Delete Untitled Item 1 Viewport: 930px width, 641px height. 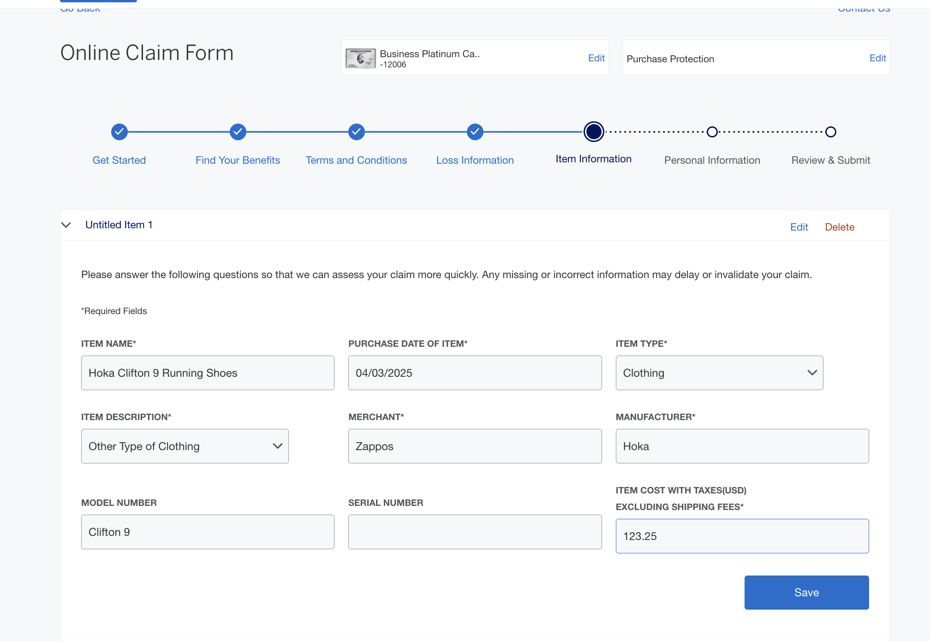840,227
